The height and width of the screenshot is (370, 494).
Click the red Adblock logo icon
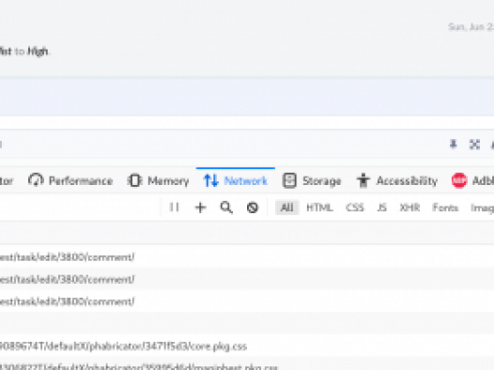click(x=459, y=180)
